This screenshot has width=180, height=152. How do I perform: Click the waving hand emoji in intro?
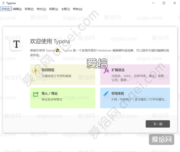[x=58, y=50]
